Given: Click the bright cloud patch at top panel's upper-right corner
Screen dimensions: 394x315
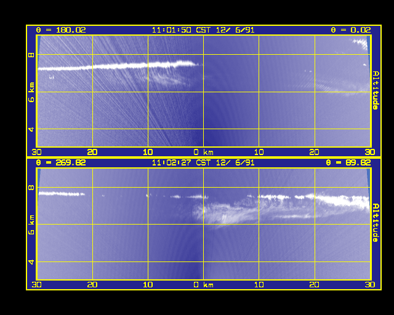Looking at the screenshot, I should coord(361,43).
